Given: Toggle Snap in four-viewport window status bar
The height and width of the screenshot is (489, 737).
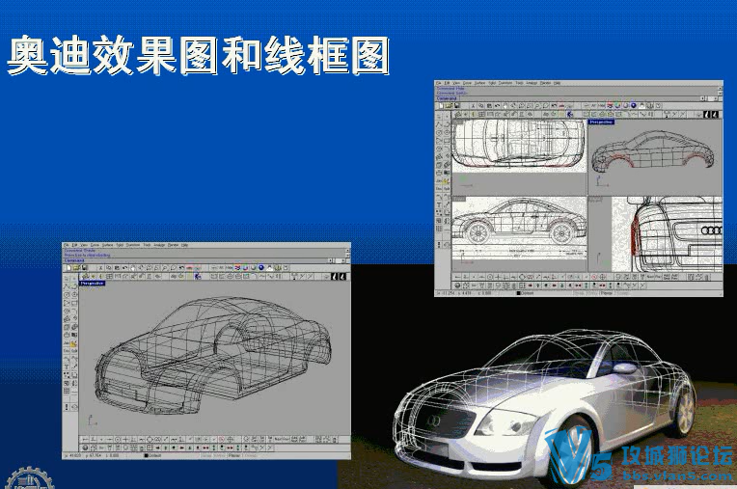Looking at the screenshot, I should pyautogui.click(x=577, y=293).
